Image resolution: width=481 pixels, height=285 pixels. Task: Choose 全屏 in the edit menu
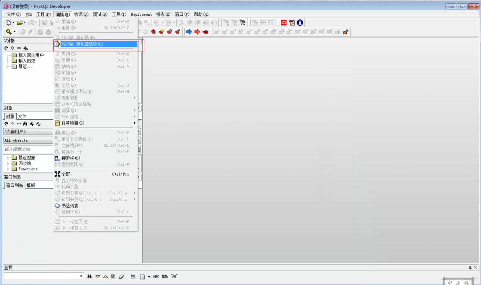pos(95,174)
